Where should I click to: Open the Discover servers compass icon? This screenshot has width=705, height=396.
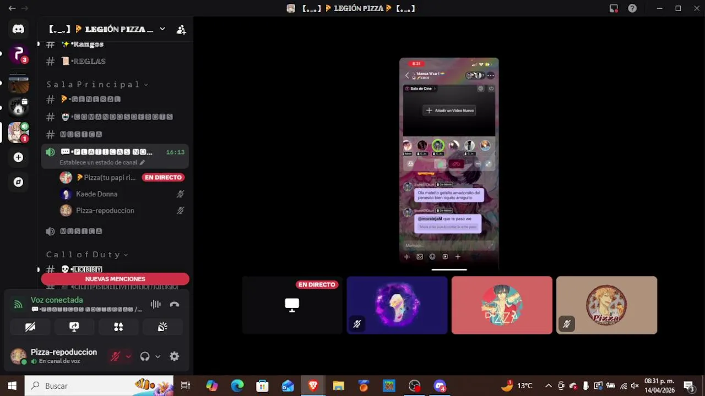(x=18, y=182)
